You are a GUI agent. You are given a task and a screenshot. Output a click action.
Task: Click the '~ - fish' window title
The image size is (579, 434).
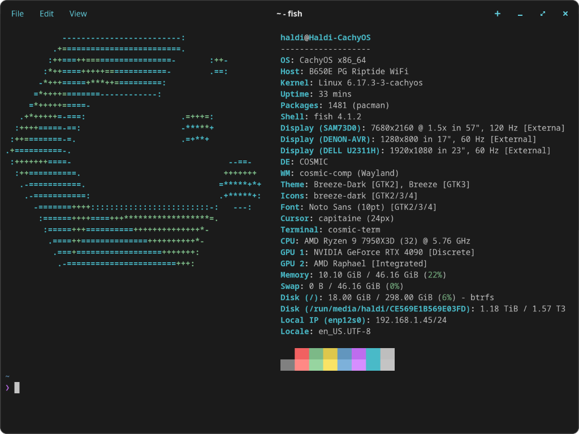tap(289, 14)
